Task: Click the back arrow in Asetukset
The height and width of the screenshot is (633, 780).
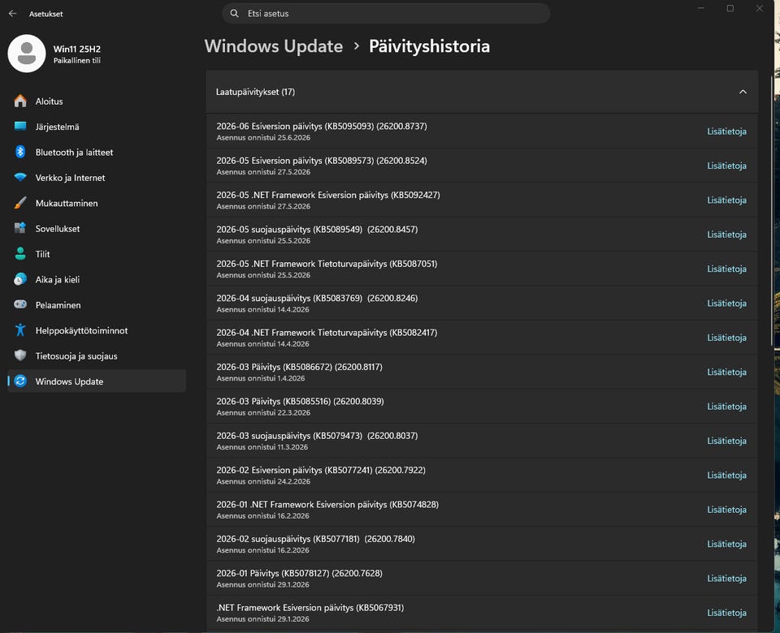Action: [12, 14]
